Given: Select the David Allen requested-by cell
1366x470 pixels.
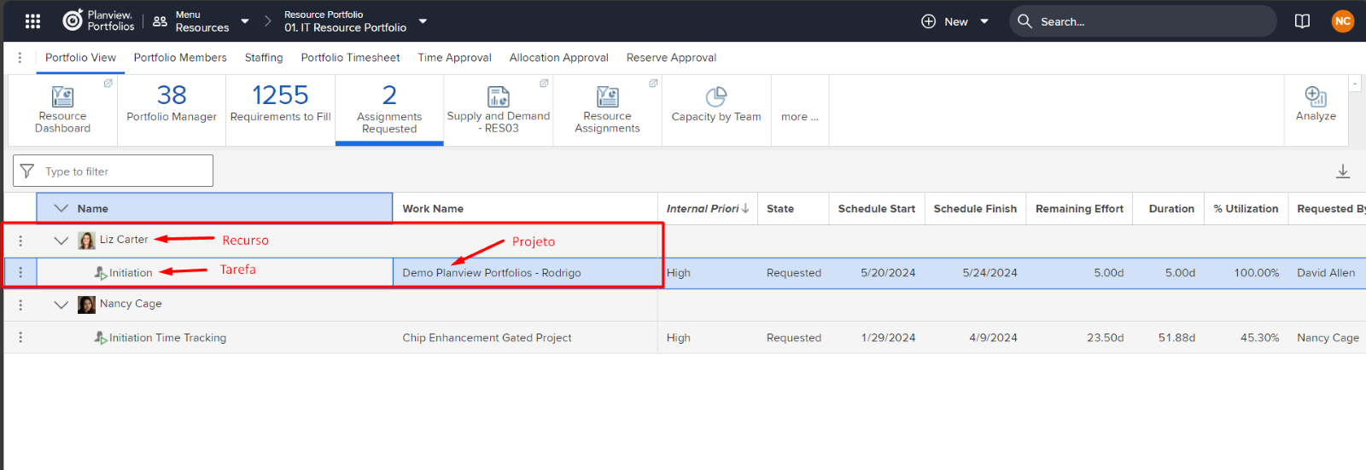Looking at the screenshot, I should (1326, 273).
